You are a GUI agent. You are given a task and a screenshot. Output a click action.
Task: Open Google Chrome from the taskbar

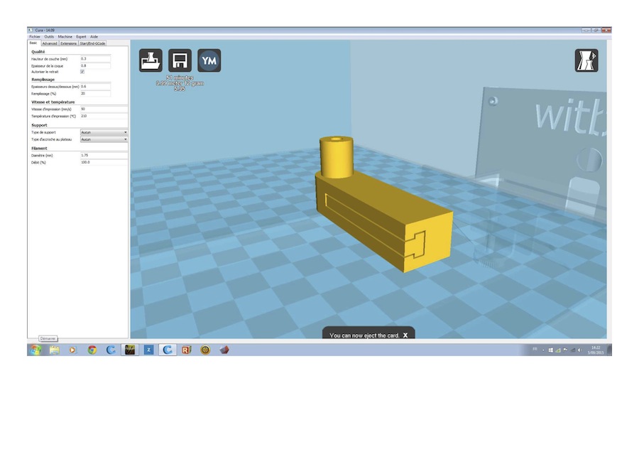click(x=92, y=350)
